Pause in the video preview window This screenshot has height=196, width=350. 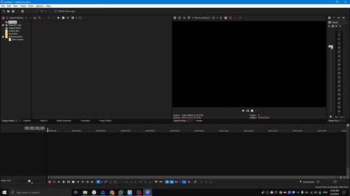(x=248, y=111)
